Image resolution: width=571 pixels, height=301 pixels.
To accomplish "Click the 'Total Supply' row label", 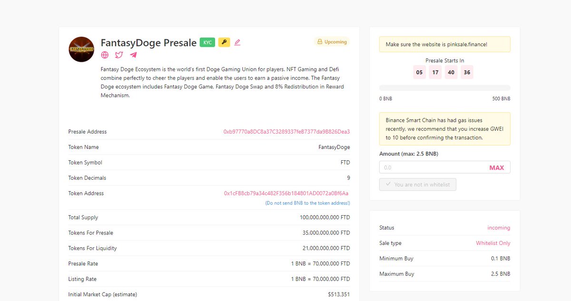I will (83, 218).
